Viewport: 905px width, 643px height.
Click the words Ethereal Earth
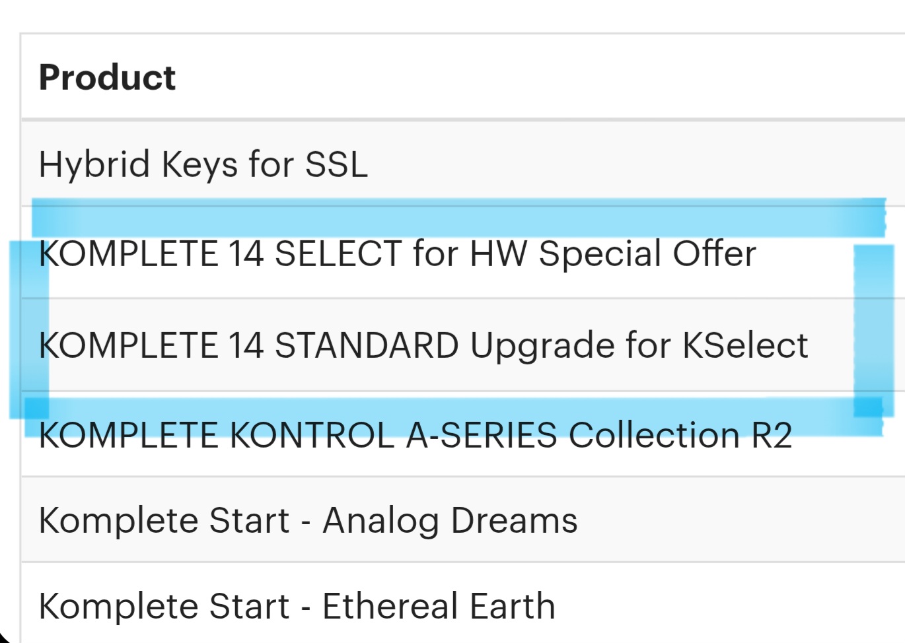click(x=439, y=606)
